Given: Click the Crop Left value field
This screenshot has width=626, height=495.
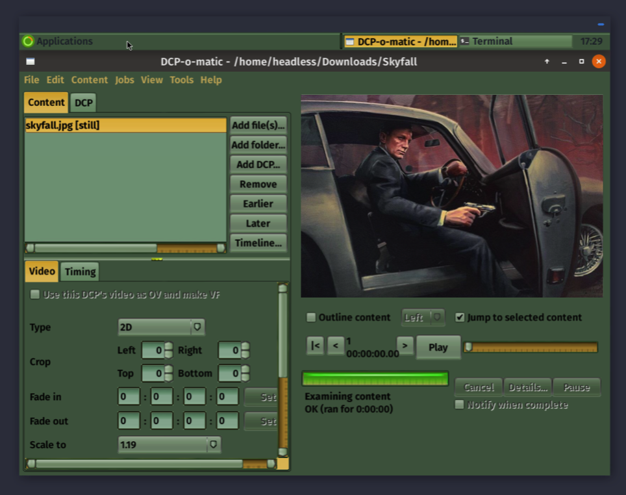Looking at the screenshot, I should tap(153, 350).
